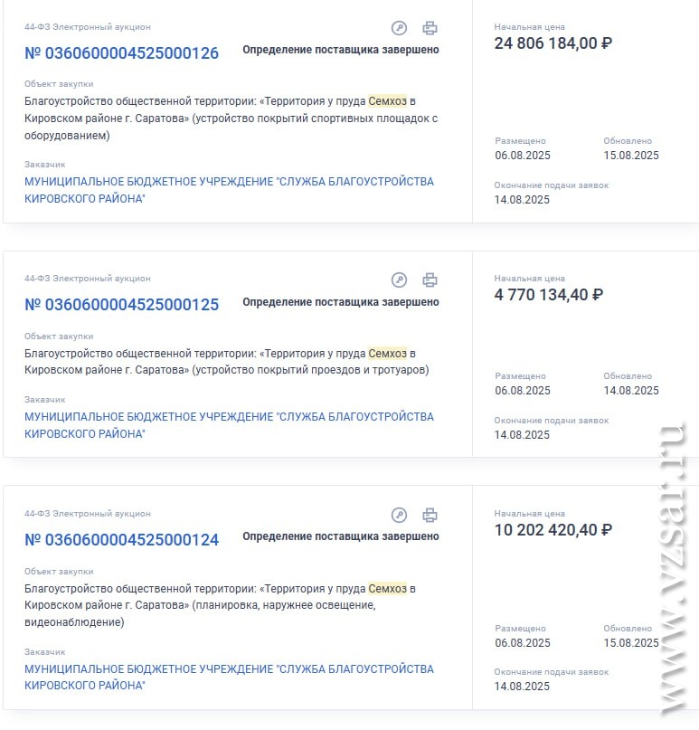Open the customer institution link in the 124 card
Screen dimensions: 699x730
(x=229, y=677)
